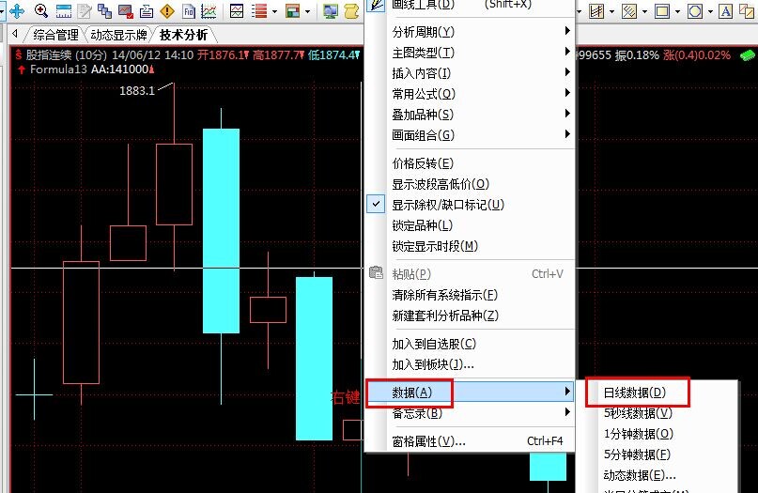Select the 技术分析 tab

184,35
